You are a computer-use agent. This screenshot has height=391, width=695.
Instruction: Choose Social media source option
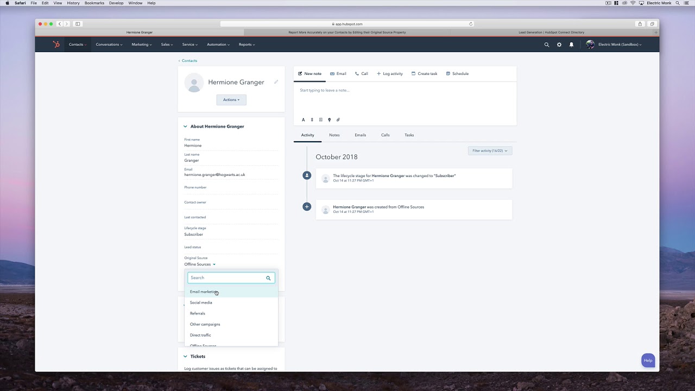[231, 302]
